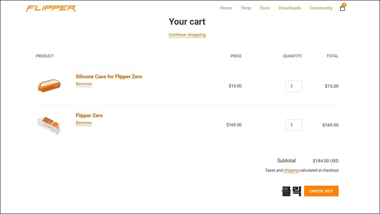Click the QUANTITY column header

click(293, 56)
